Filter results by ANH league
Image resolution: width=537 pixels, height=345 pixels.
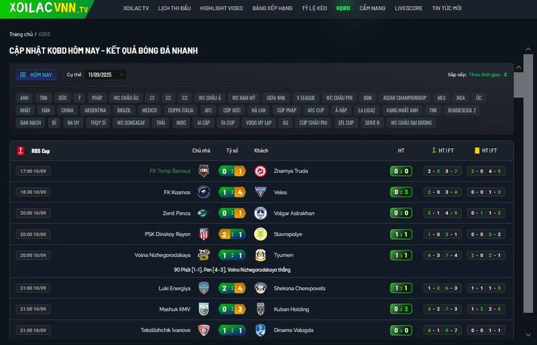pyautogui.click(x=24, y=98)
